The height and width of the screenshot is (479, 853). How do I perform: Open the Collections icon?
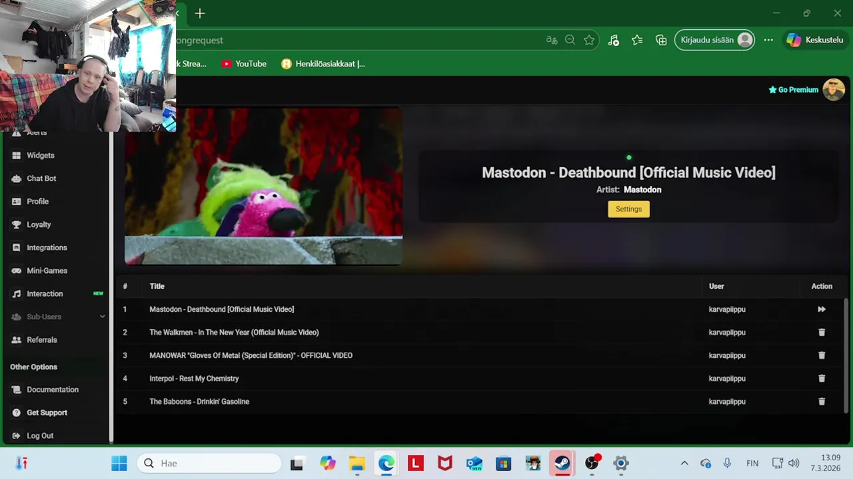click(x=661, y=40)
